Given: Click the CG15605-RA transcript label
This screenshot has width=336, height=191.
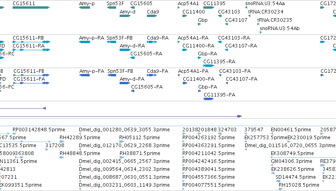Looking at the screenshot, I should click(146, 54).
